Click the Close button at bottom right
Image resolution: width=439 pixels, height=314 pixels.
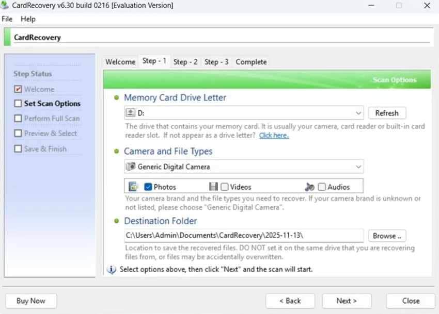411,301
